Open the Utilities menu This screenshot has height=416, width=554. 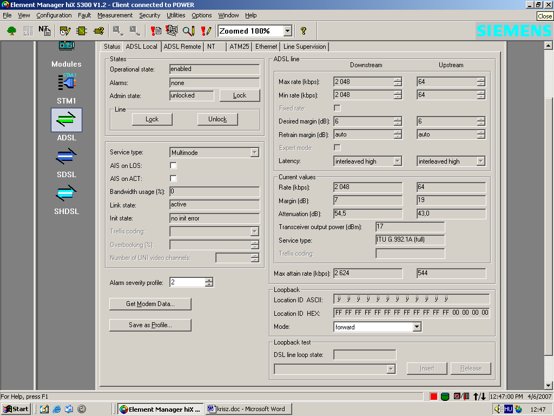click(176, 15)
